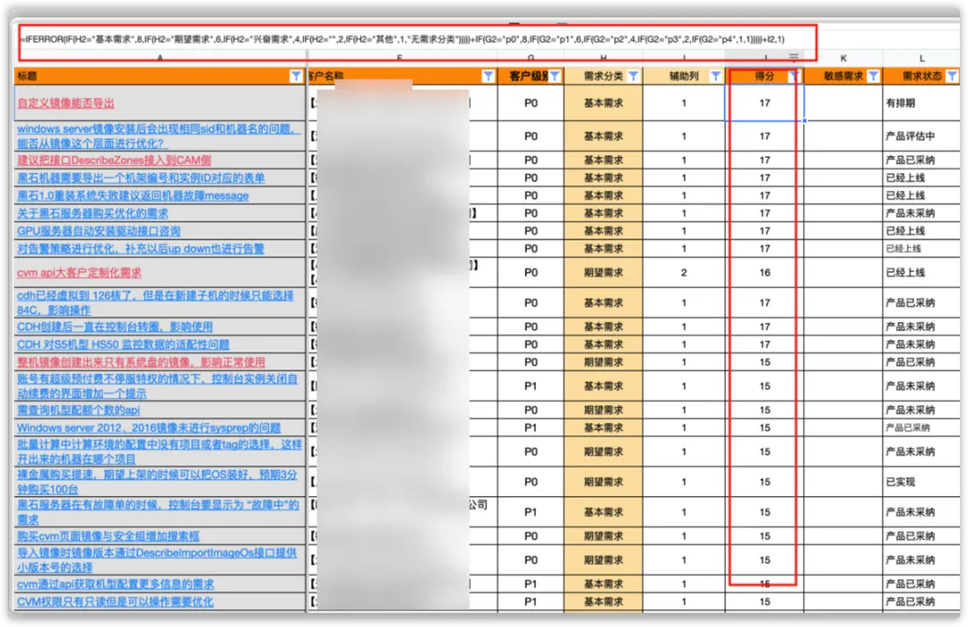968x627 pixels.
Task: Open link GPU服务器自动安装驱动接口咨询
Action: click(99, 231)
